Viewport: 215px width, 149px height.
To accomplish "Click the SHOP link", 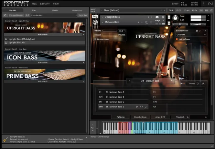I will point(175,4).
